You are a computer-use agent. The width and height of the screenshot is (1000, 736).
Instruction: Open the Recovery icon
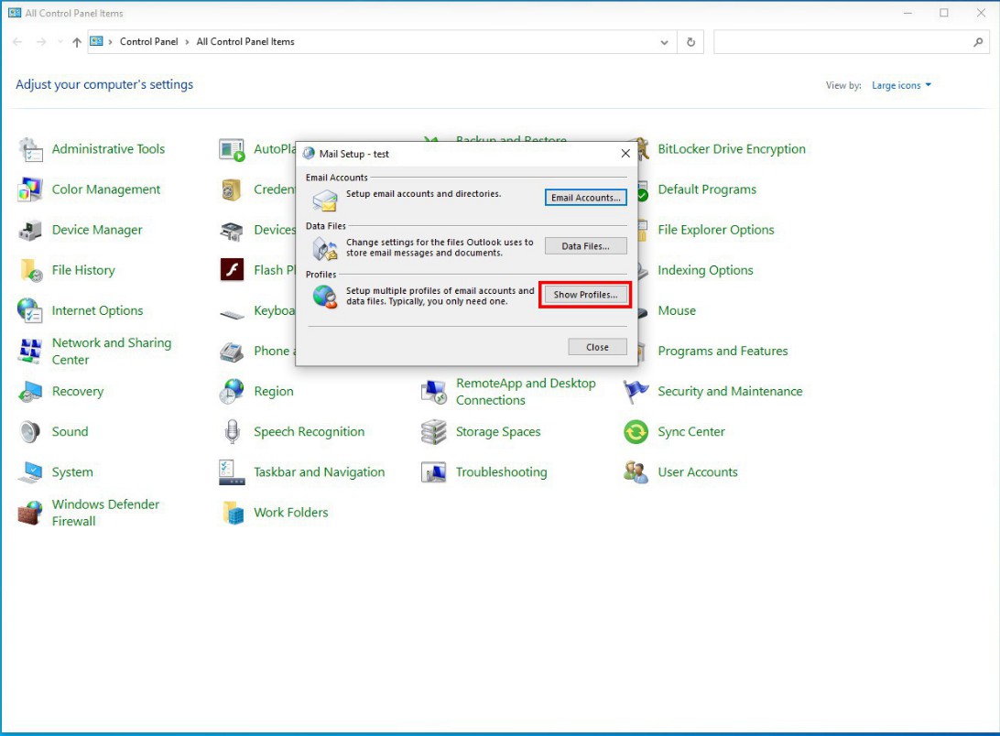[30, 392]
